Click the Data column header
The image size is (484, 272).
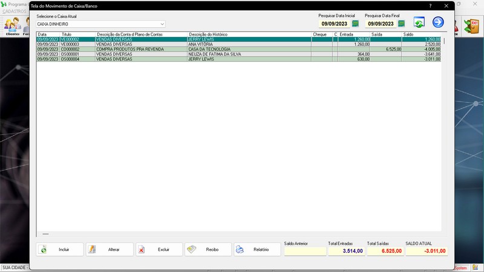click(48, 34)
